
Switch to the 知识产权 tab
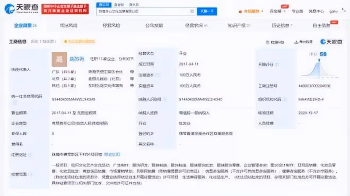(239, 25)
